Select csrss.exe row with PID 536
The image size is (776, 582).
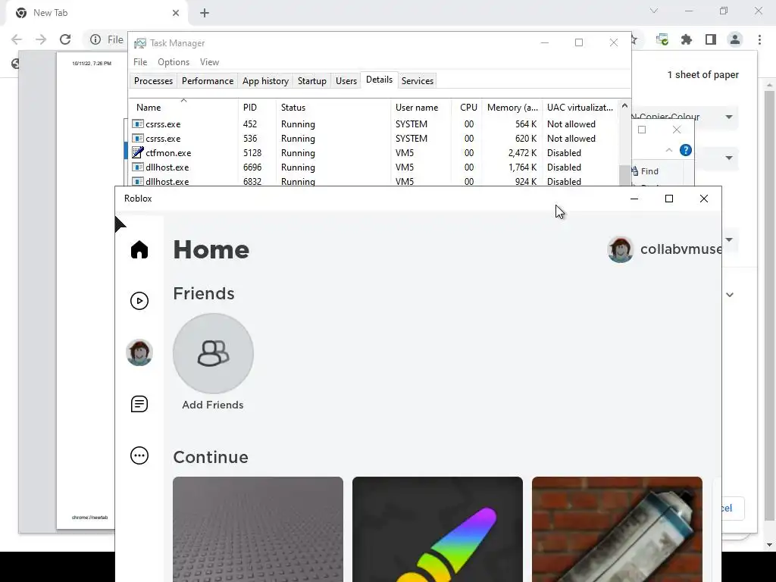(374, 139)
